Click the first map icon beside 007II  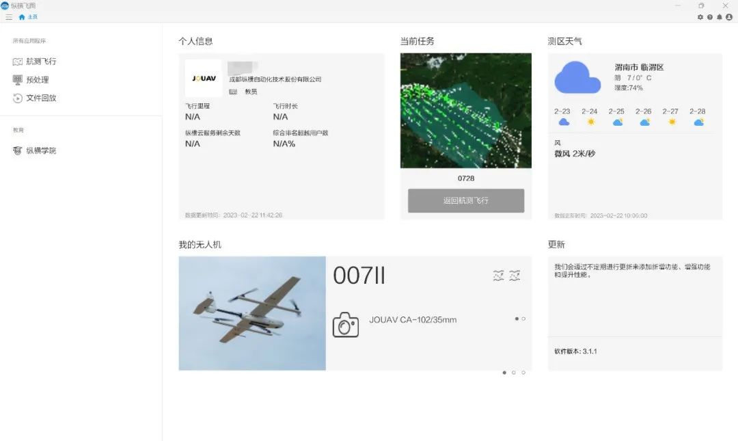point(499,276)
